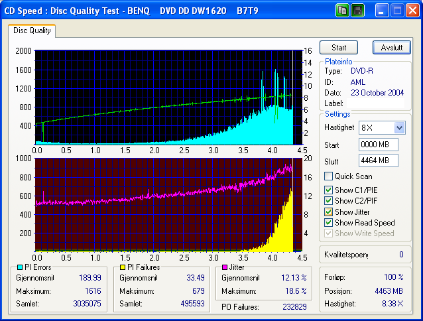Click the Slutt 4464 MB field
The width and height of the screenshot is (423, 321).
coord(378,160)
